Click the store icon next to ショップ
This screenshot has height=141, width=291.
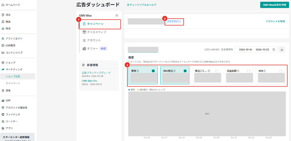pyautogui.click(x=3, y=63)
